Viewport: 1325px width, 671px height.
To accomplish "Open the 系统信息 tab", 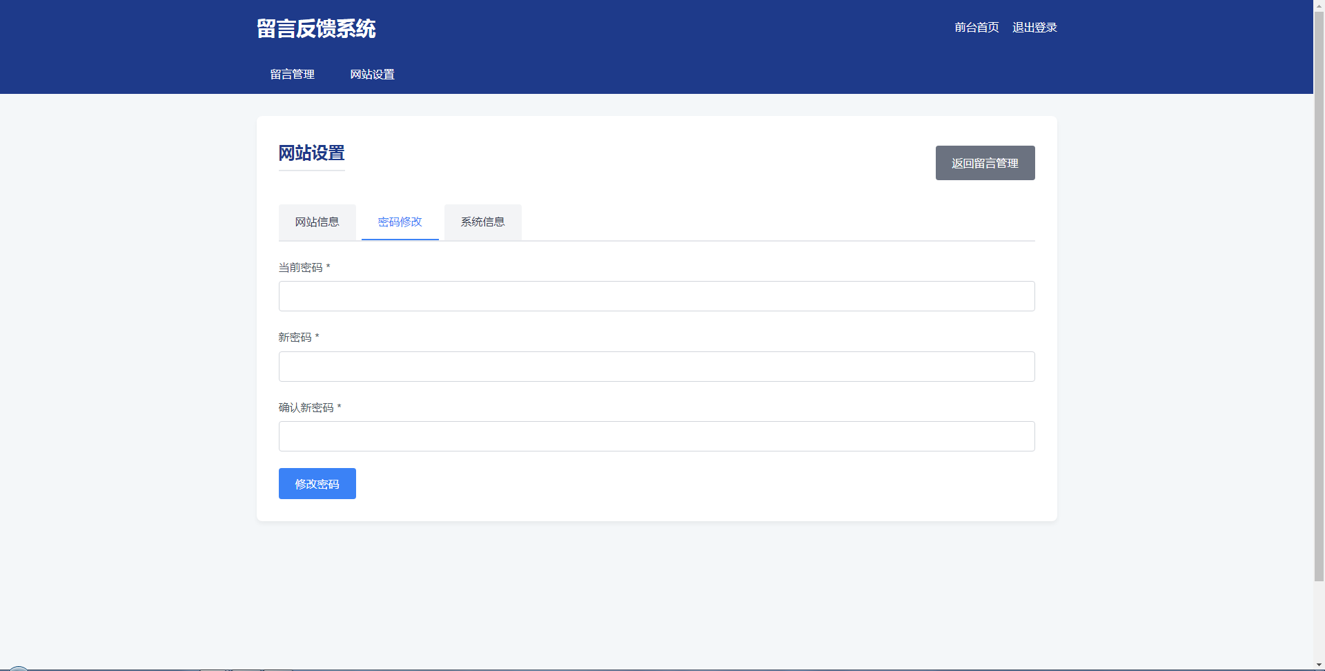I will click(x=482, y=222).
